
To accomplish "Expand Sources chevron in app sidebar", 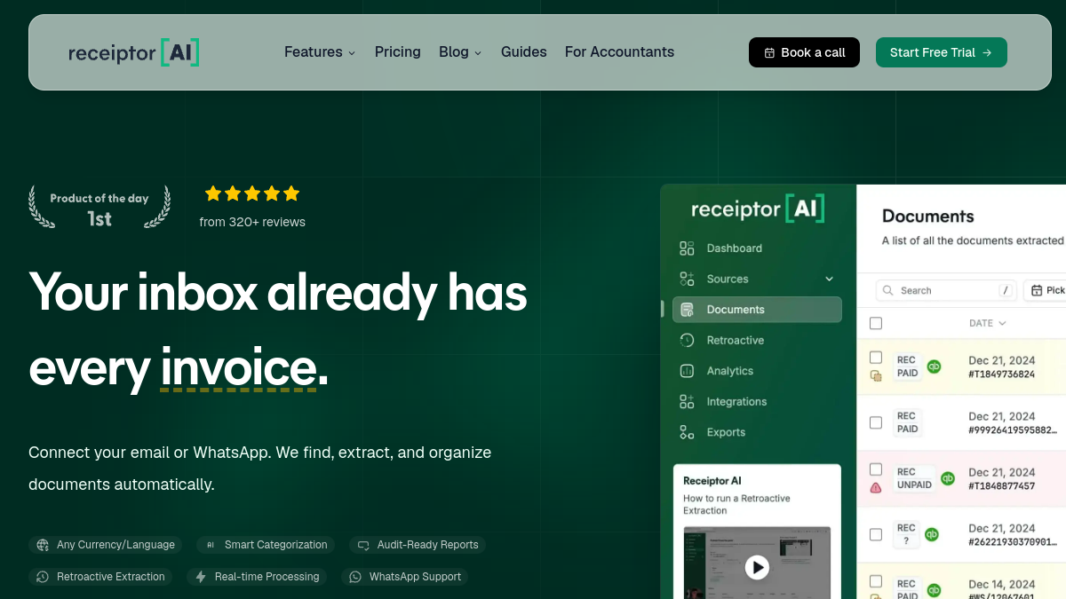I will tap(830, 279).
